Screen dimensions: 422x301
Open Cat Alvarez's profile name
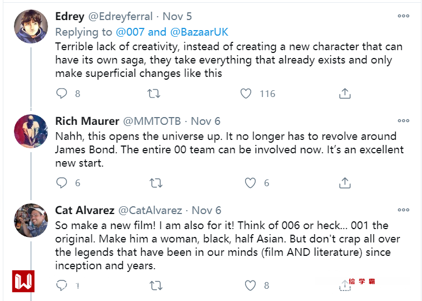coord(85,210)
